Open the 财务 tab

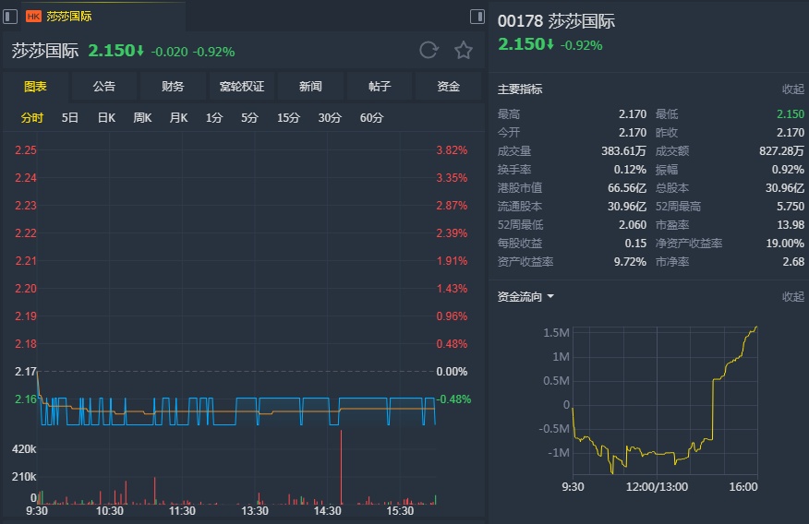coord(173,87)
